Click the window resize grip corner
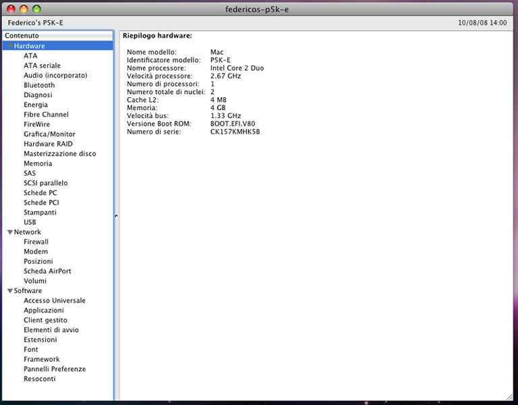This screenshot has width=518, height=405. (509, 396)
